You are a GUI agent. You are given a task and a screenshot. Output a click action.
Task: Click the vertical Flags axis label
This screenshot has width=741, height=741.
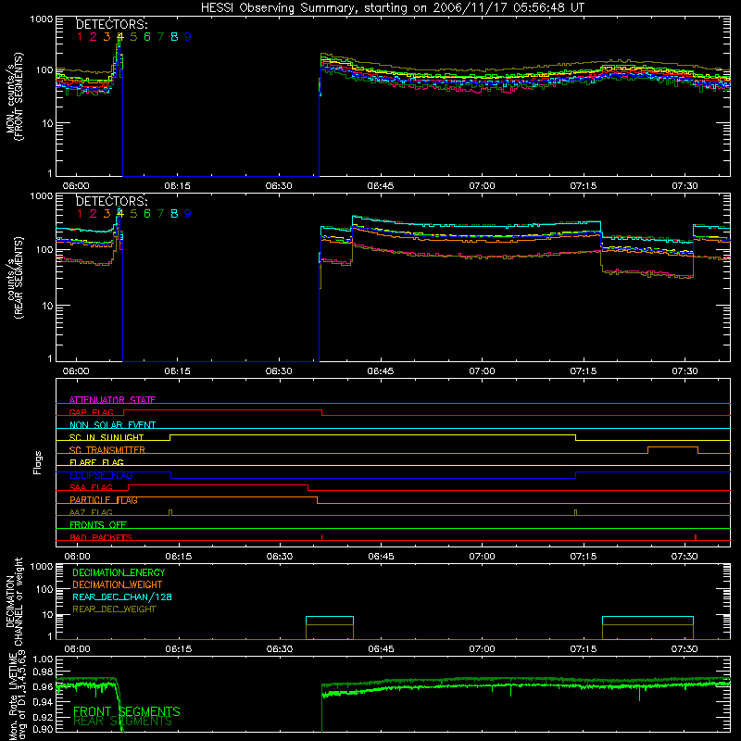point(38,462)
